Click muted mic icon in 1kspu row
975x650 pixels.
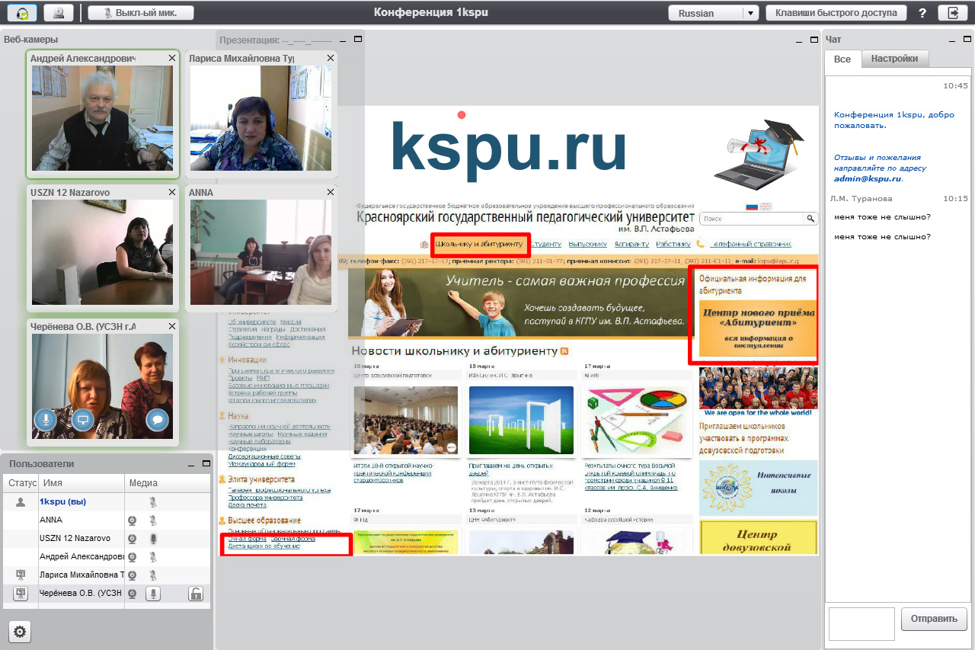(153, 502)
